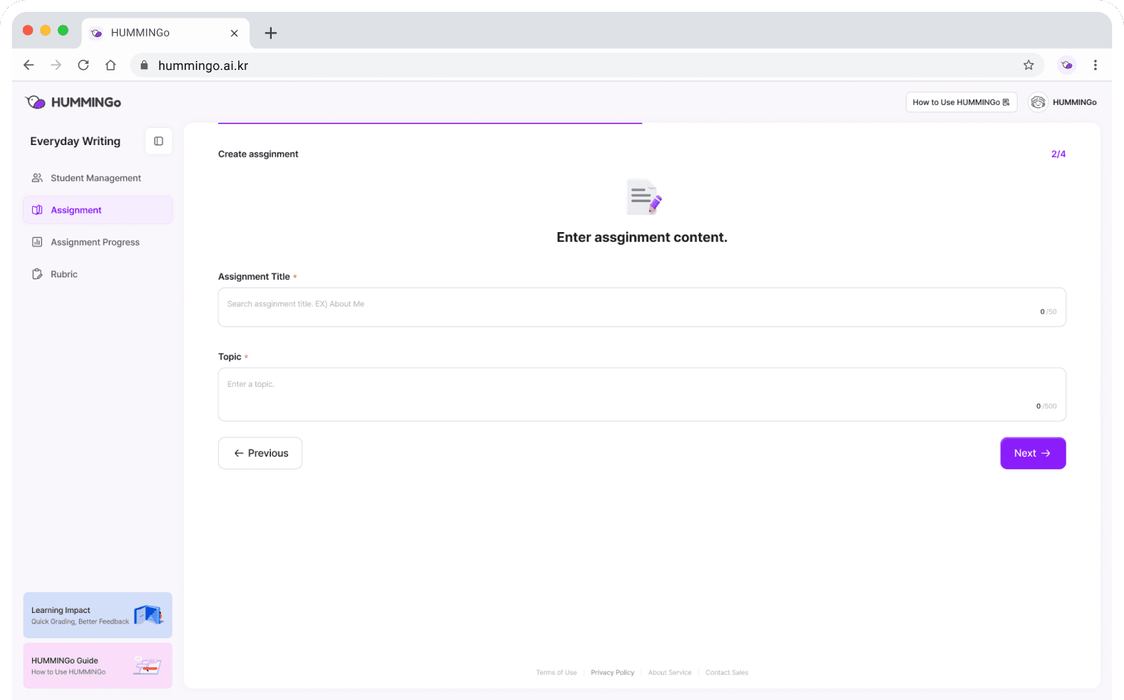Click the How to Use HUMMINGo button
Image resolution: width=1124 pixels, height=700 pixels.
(960, 102)
